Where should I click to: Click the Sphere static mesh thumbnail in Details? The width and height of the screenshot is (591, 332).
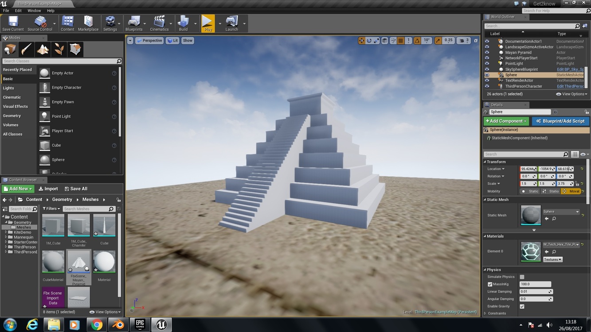click(531, 215)
